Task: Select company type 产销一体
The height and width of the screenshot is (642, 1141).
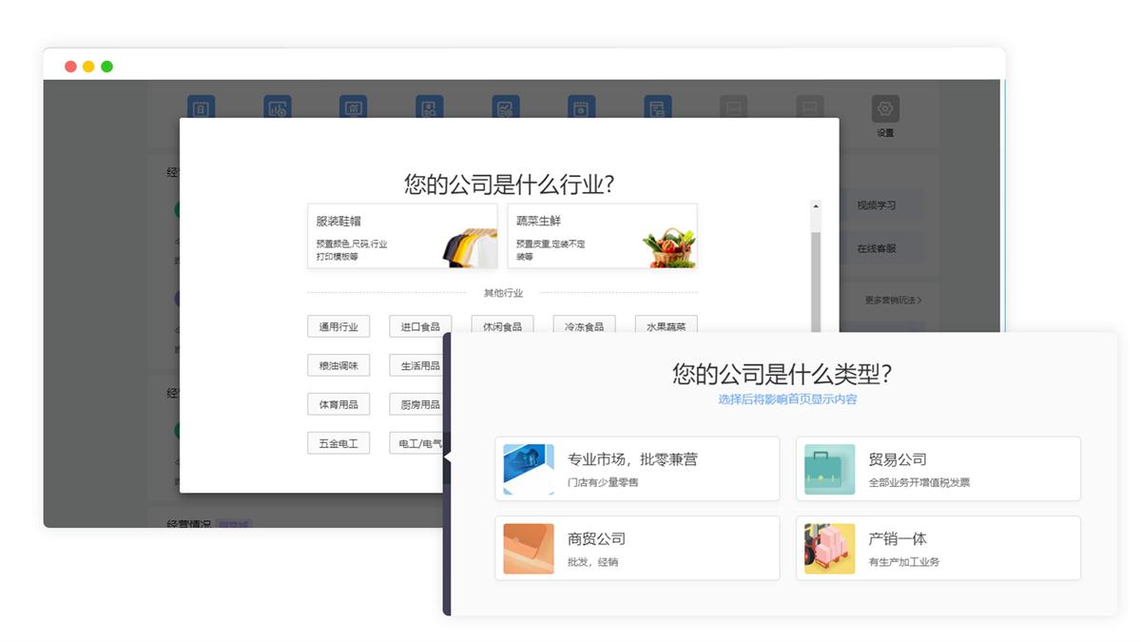Action: (x=938, y=548)
